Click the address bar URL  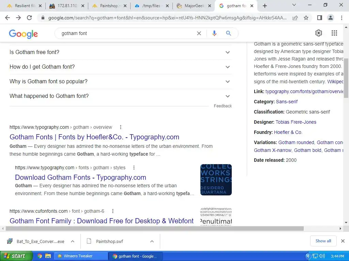tap(167, 18)
